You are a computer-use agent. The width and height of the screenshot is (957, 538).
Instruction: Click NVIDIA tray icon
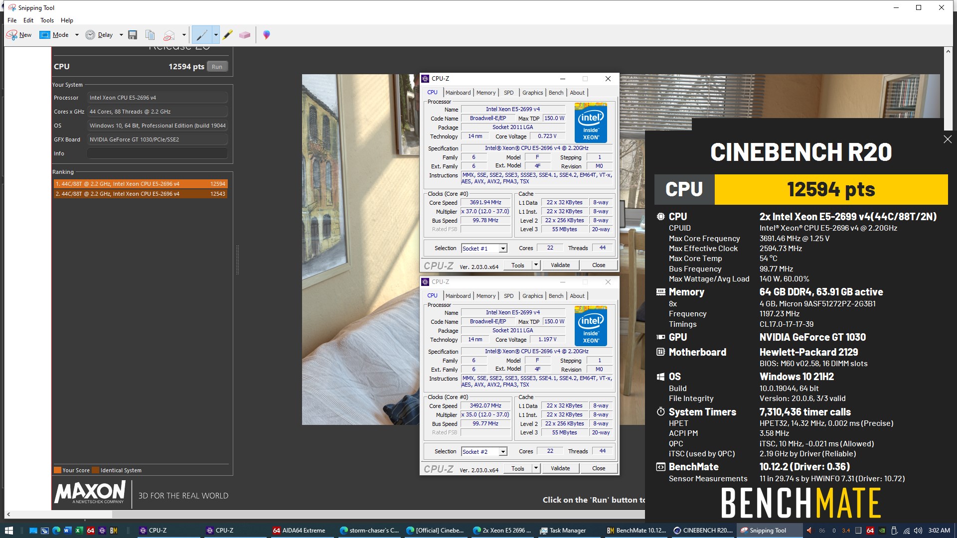882,531
